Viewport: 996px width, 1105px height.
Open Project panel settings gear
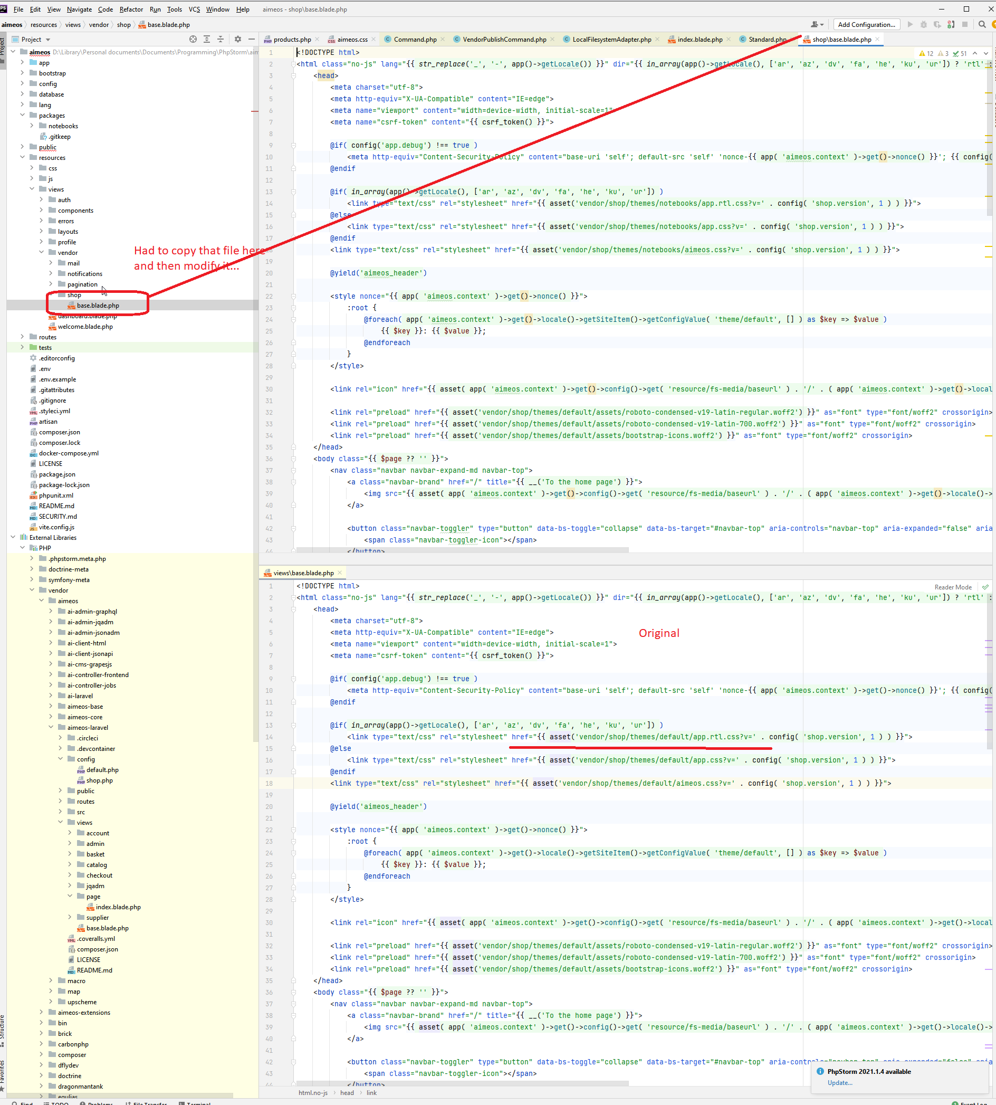tap(237, 40)
